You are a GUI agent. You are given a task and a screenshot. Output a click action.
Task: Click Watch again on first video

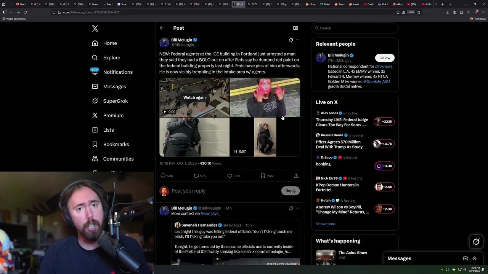tap(194, 97)
